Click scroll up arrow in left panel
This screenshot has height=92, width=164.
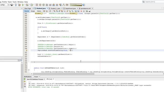pos(22,63)
